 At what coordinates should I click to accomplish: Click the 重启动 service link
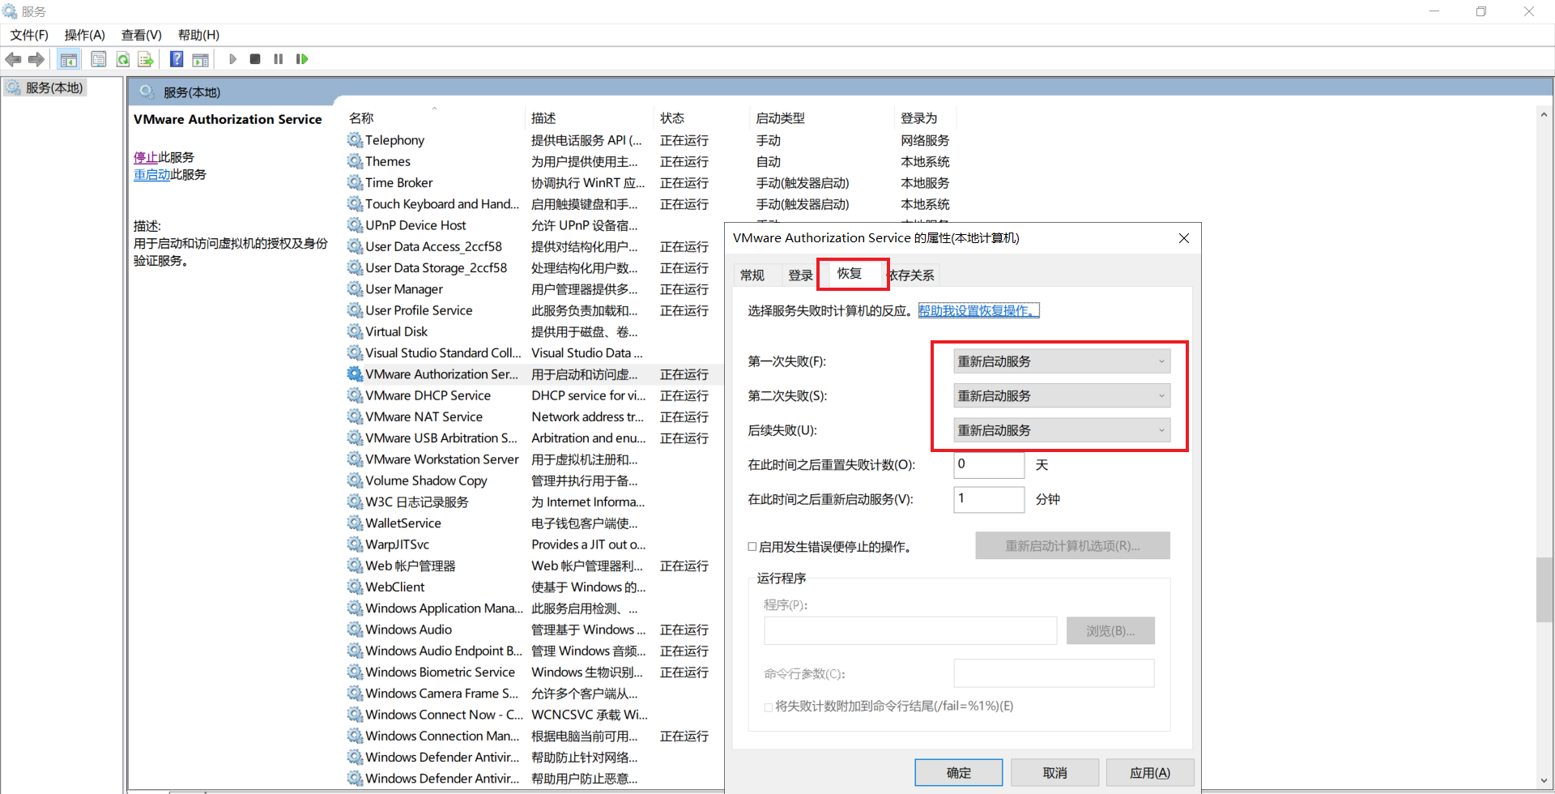tap(152, 174)
